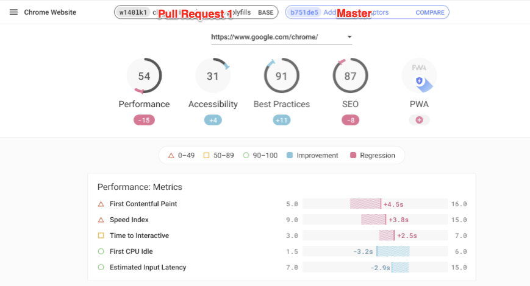Click the +3.8s Speed Index bar
The width and height of the screenshot is (530, 286).
pos(373,220)
